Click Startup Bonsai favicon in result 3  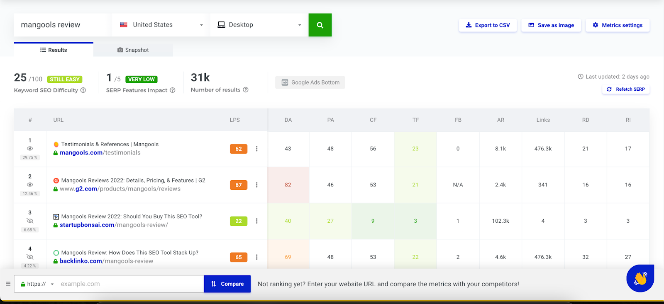tap(56, 217)
